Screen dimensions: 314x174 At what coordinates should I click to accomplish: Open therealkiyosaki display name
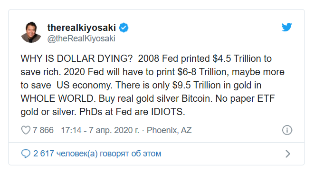[82, 28]
